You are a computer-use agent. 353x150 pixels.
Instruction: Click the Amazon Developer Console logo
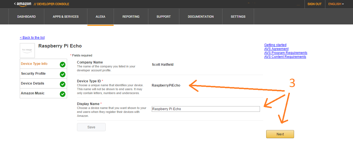[x=41, y=4]
